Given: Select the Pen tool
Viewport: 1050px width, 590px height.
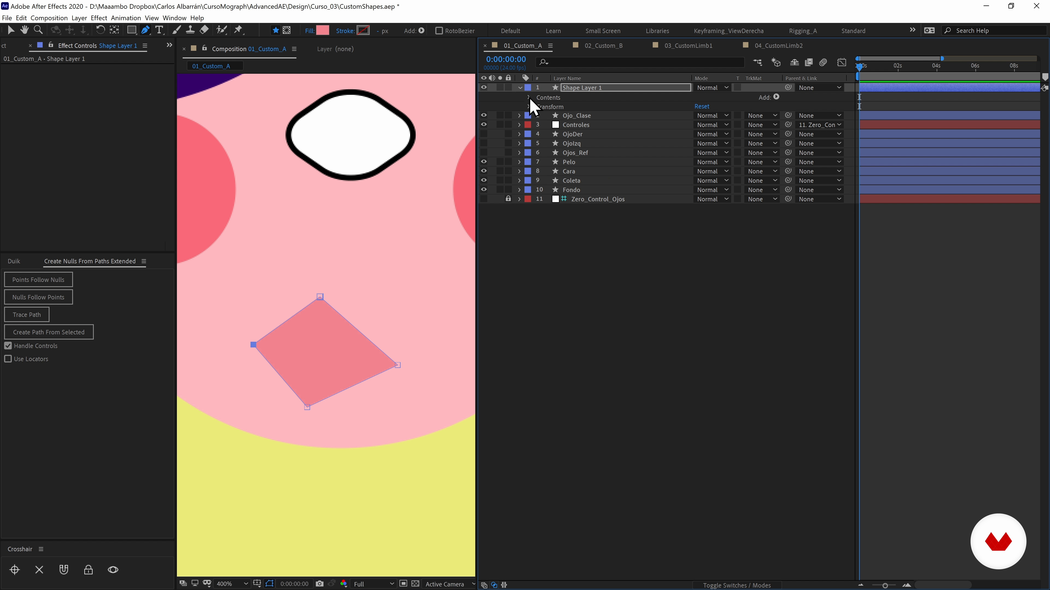Looking at the screenshot, I should tap(145, 30).
